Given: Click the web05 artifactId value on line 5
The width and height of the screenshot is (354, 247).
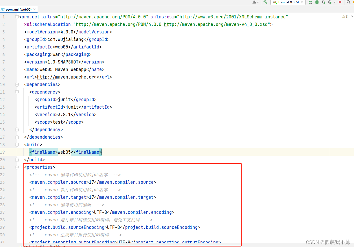Looking at the screenshot, I should point(62,47).
